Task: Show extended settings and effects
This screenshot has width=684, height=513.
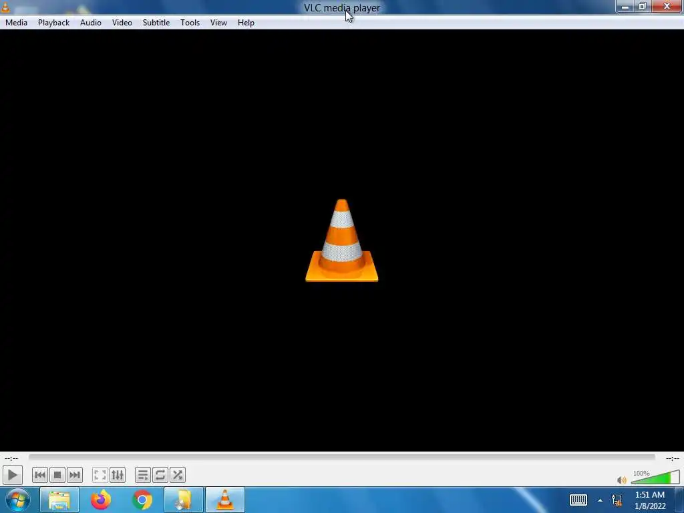Action: click(x=118, y=475)
